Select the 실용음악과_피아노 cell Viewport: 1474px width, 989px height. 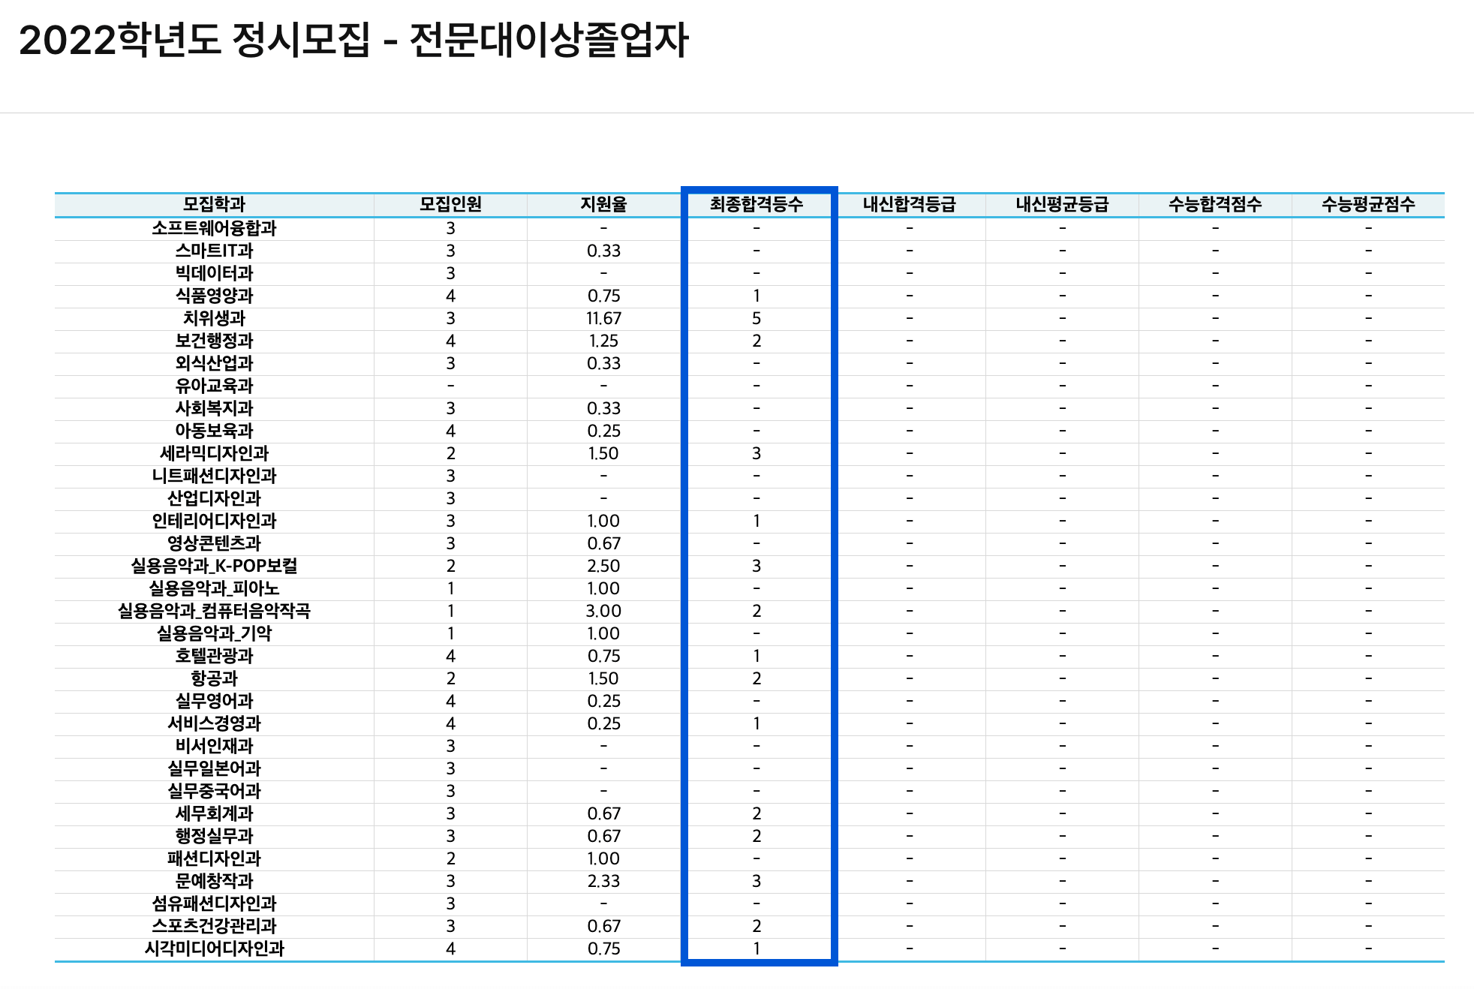[215, 588]
